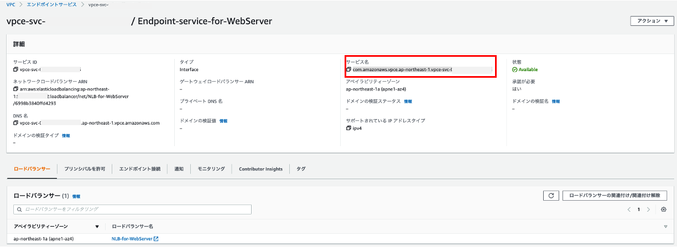
Task: Refresh the load balancer list
Action: coord(550,196)
